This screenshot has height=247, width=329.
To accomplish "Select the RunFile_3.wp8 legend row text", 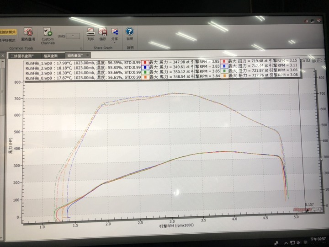I will (83, 73).
